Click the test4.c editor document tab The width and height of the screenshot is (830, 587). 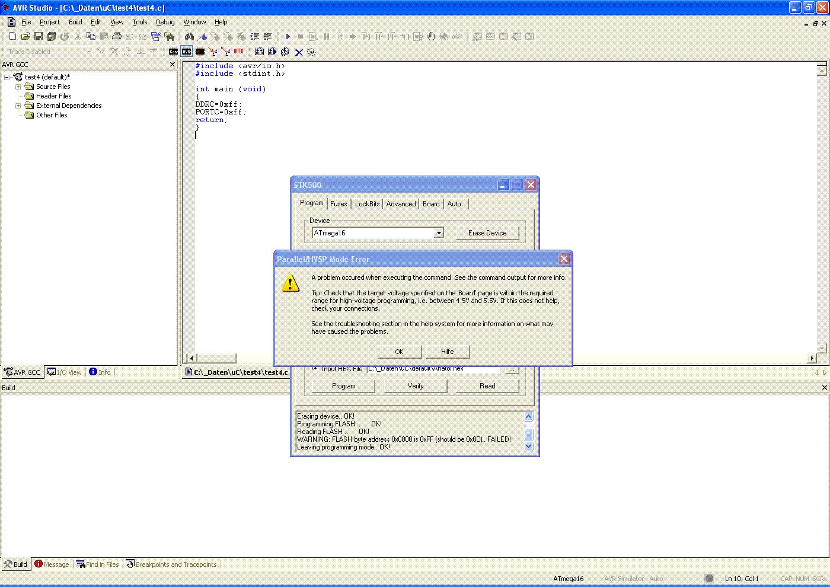tap(237, 372)
